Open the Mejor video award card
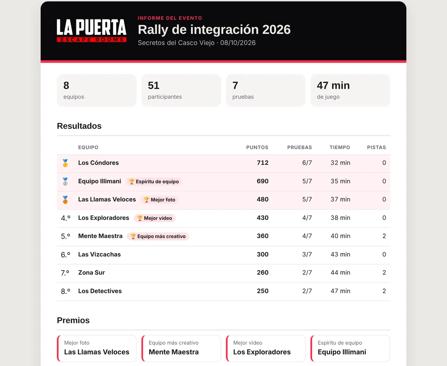 [266, 348]
